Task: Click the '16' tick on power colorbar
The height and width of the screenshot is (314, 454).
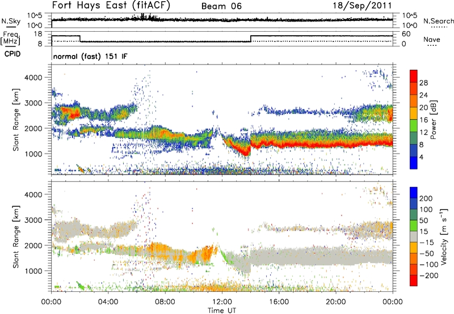Action: pyautogui.click(x=423, y=120)
